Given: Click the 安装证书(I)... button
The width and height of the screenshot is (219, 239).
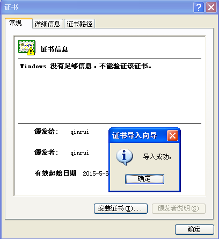Looking at the screenshot, I should (121, 208).
